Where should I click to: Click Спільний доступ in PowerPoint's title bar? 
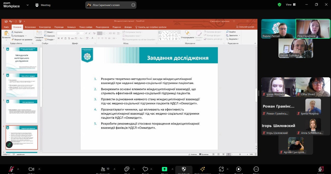tap(246, 27)
